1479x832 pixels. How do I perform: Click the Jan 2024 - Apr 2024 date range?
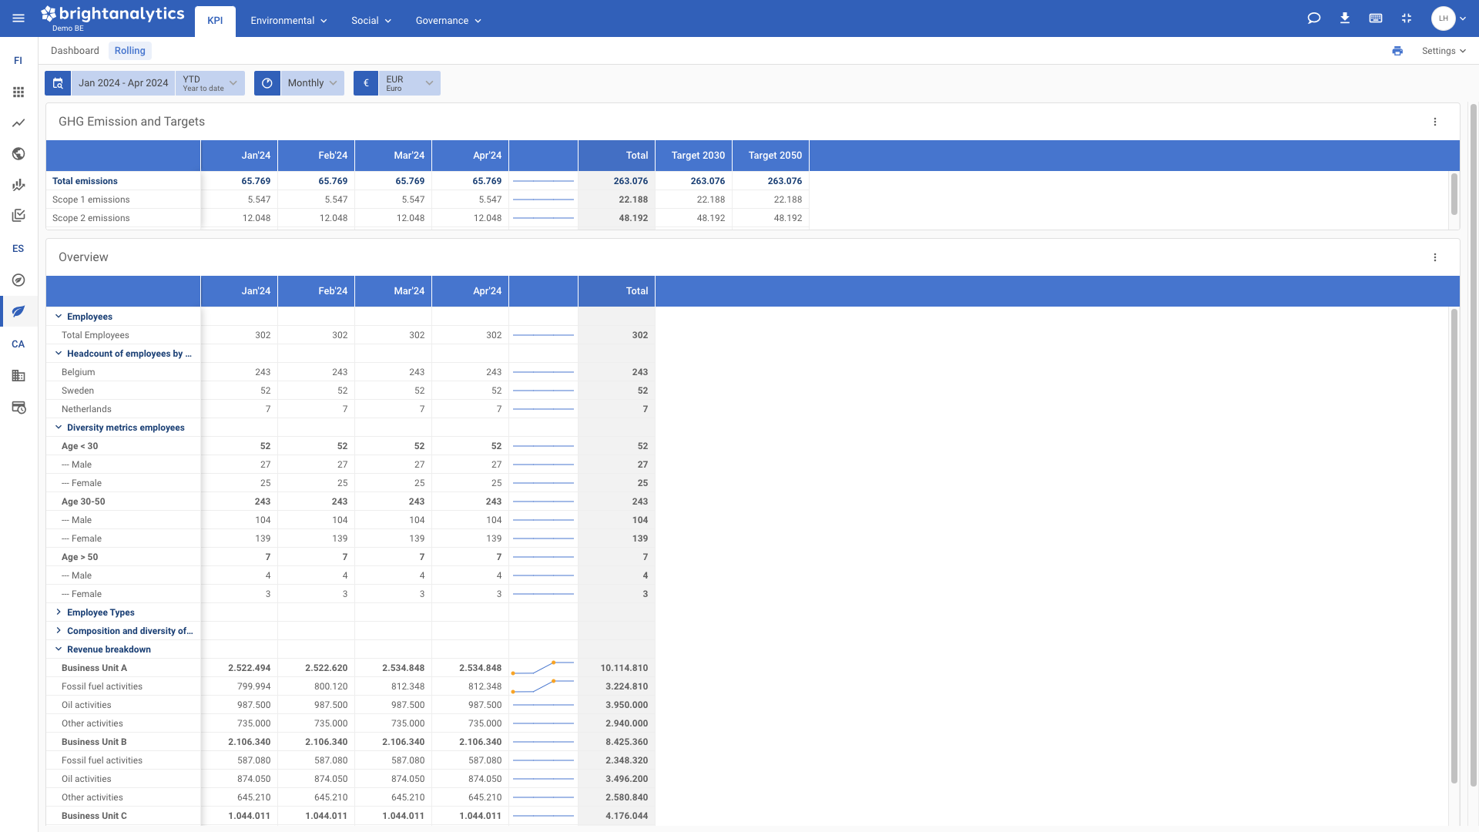(123, 83)
